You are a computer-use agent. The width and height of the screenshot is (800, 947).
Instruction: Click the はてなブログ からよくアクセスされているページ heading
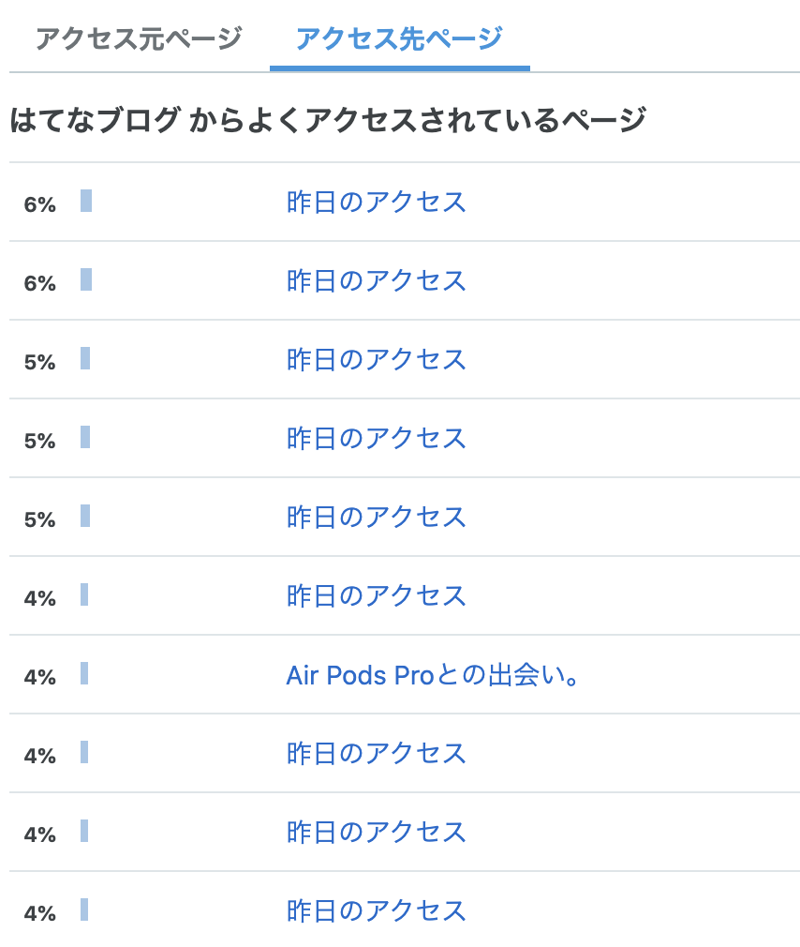328,121
